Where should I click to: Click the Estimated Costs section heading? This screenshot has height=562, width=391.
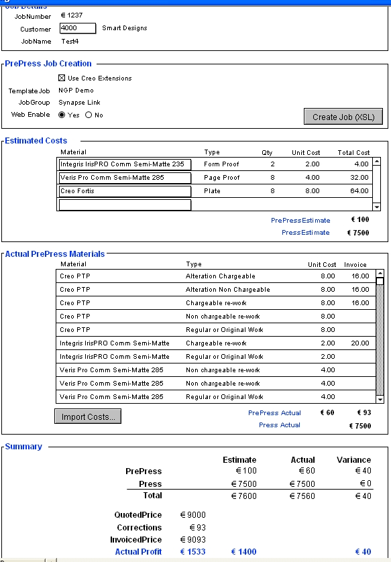point(36,141)
